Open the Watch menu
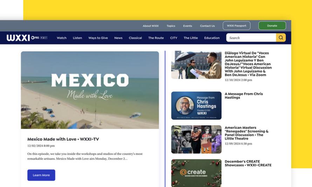312x187 pixels. tap(62, 38)
